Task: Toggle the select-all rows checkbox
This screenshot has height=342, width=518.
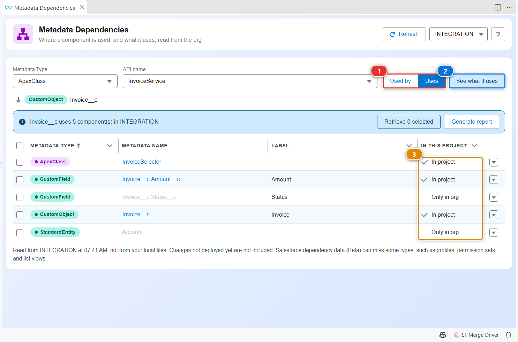Action: coord(20,146)
